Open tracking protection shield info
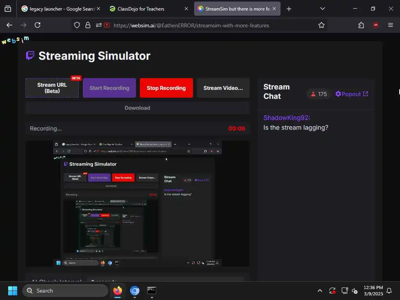Screen dimensions: 400x300 [x=77, y=25]
